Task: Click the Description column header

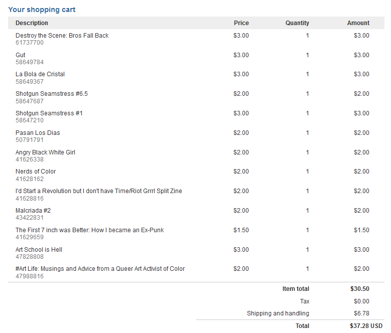Action: [32, 23]
